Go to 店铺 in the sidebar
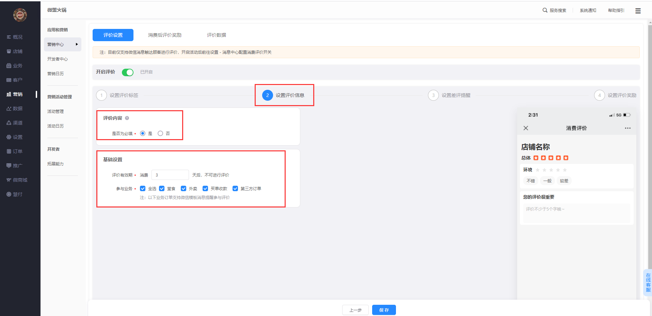 (x=15, y=51)
